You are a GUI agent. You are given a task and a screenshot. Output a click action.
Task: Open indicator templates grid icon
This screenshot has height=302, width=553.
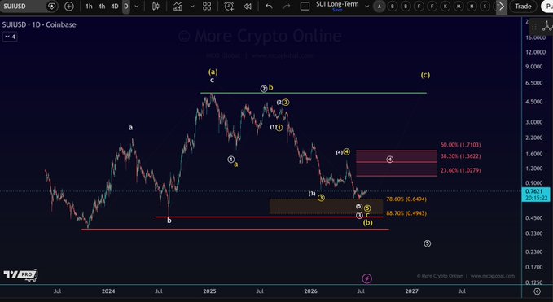point(207,6)
